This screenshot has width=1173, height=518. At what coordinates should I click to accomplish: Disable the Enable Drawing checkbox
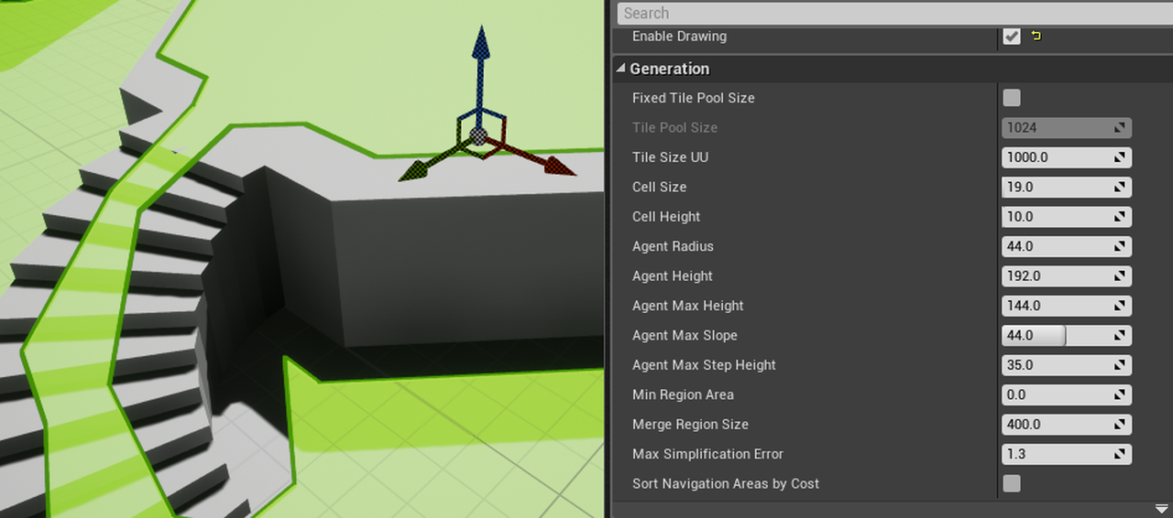coord(1012,37)
